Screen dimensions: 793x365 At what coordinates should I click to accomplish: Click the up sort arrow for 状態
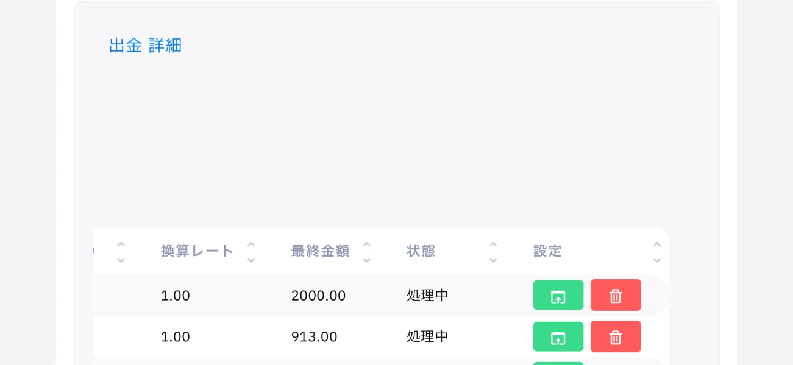493,245
